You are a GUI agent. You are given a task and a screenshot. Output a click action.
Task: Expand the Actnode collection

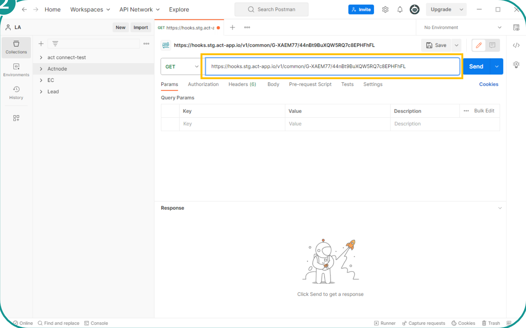point(41,69)
